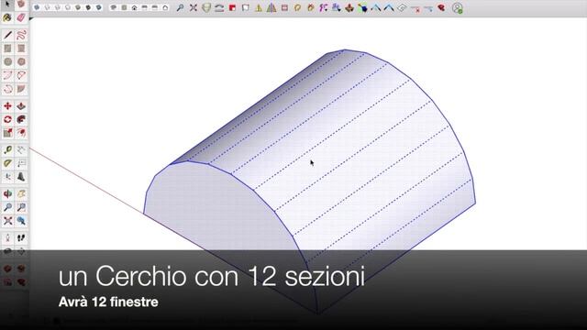Choose the Rotate tool
The height and width of the screenshot is (330, 587).
8,120
